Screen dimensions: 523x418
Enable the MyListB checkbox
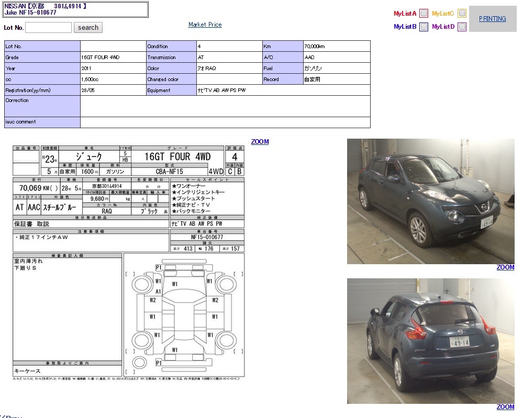point(424,27)
